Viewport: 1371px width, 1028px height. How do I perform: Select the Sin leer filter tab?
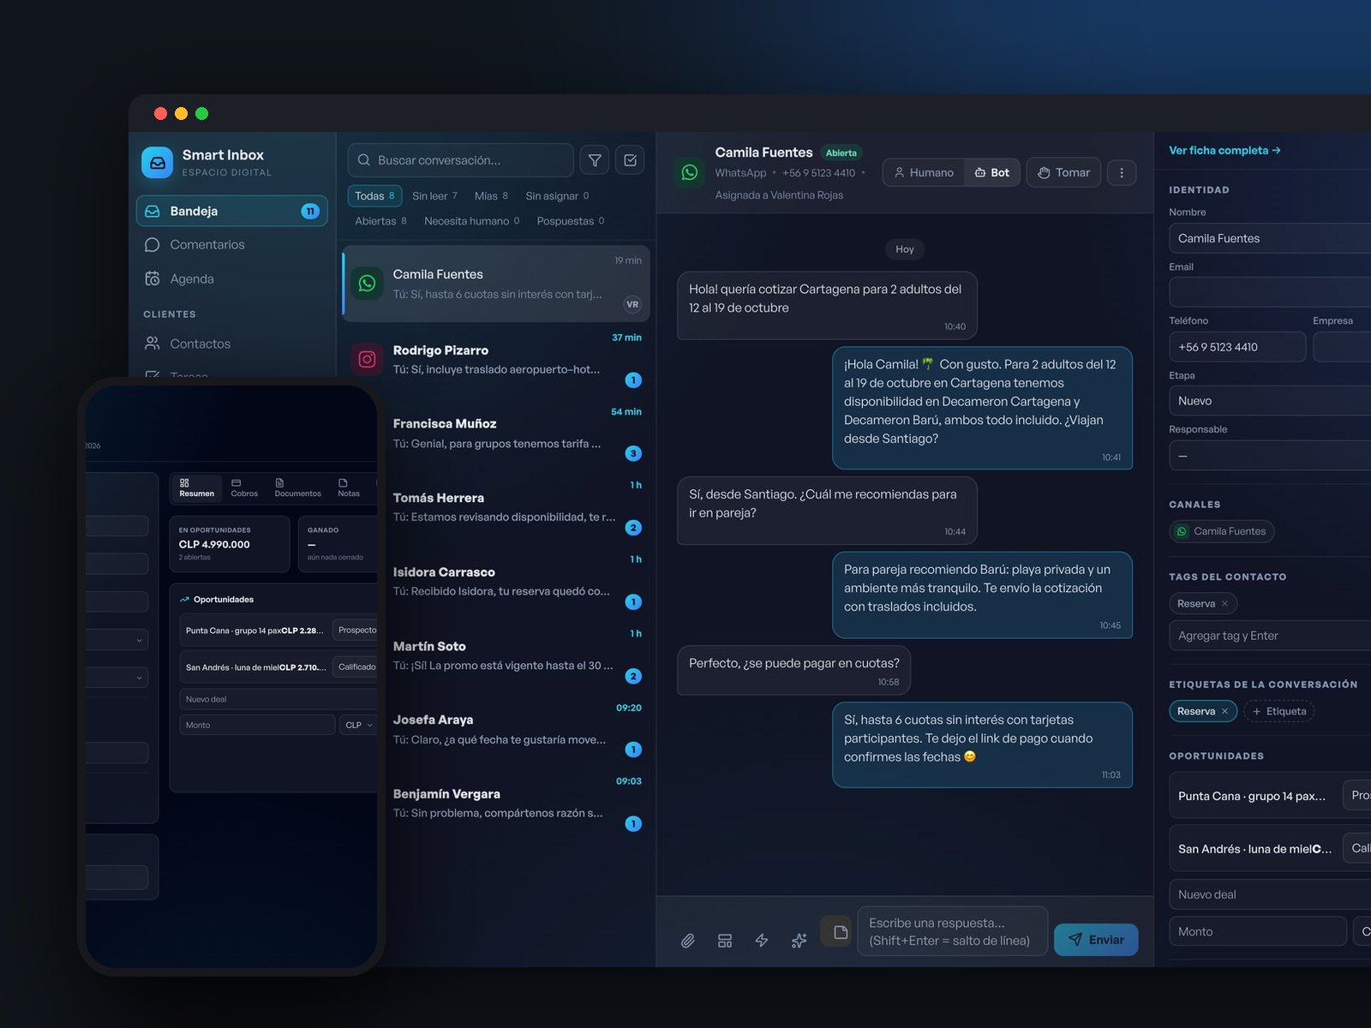coord(434,196)
